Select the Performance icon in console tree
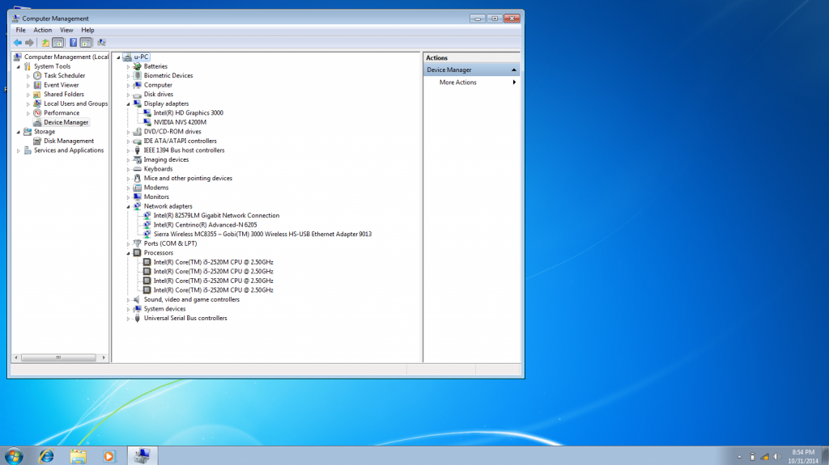This screenshot has height=465, width=829. tap(37, 113)
